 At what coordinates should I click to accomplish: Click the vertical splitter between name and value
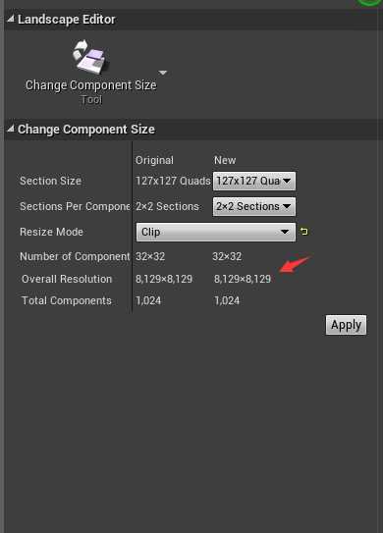point(132,228)
